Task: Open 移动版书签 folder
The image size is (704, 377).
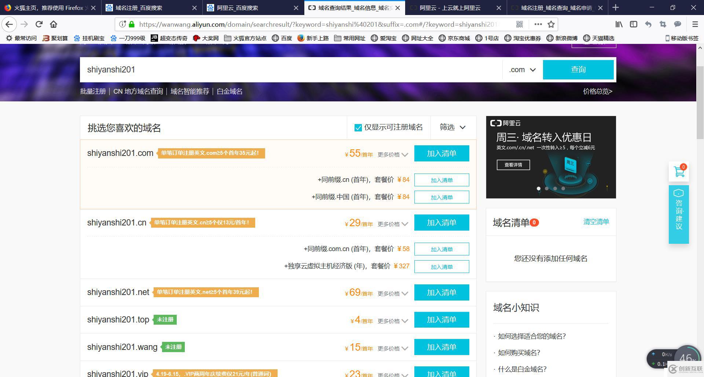Action: pos(682,38)
